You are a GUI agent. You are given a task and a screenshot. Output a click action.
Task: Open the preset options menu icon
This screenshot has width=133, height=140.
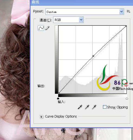point(128,11)
